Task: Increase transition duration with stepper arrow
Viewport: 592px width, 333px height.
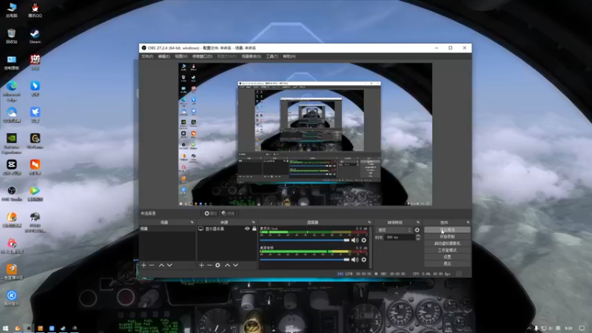Action: pyautogui.click(x=418, y=235)
